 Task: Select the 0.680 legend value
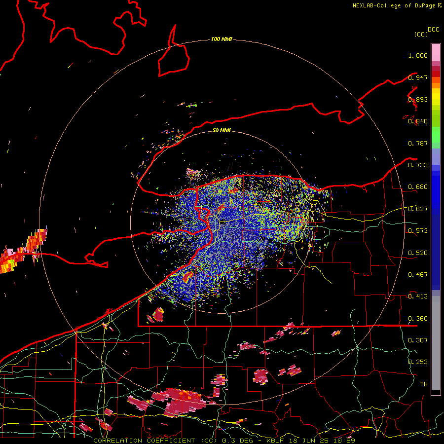coord(418,187)
